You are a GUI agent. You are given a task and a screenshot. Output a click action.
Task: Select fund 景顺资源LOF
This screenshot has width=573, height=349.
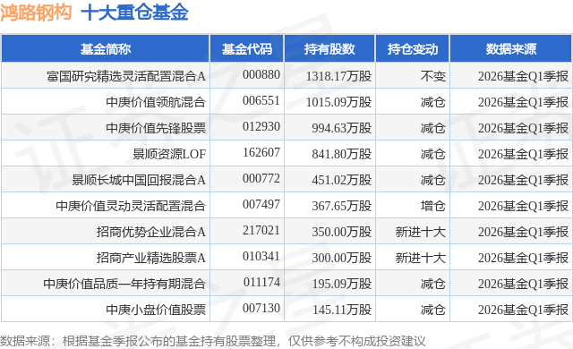pyautogui.click(x=169, y=154)
